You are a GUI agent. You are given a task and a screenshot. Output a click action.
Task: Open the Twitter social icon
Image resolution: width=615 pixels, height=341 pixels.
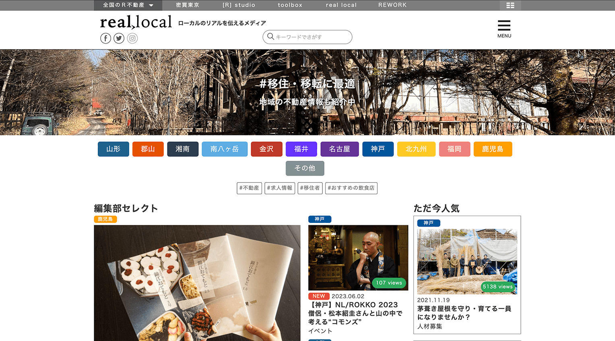(x=119, y=38)
